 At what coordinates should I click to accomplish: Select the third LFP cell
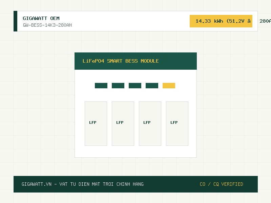click(150, 123)
